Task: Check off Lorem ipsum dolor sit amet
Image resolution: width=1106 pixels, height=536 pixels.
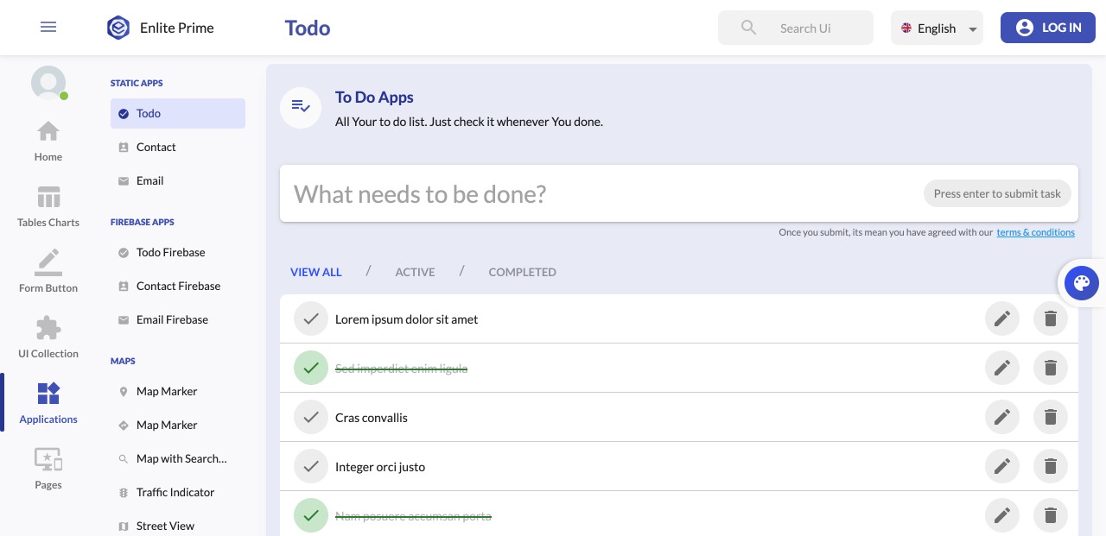Action: [x=311, y=319]
